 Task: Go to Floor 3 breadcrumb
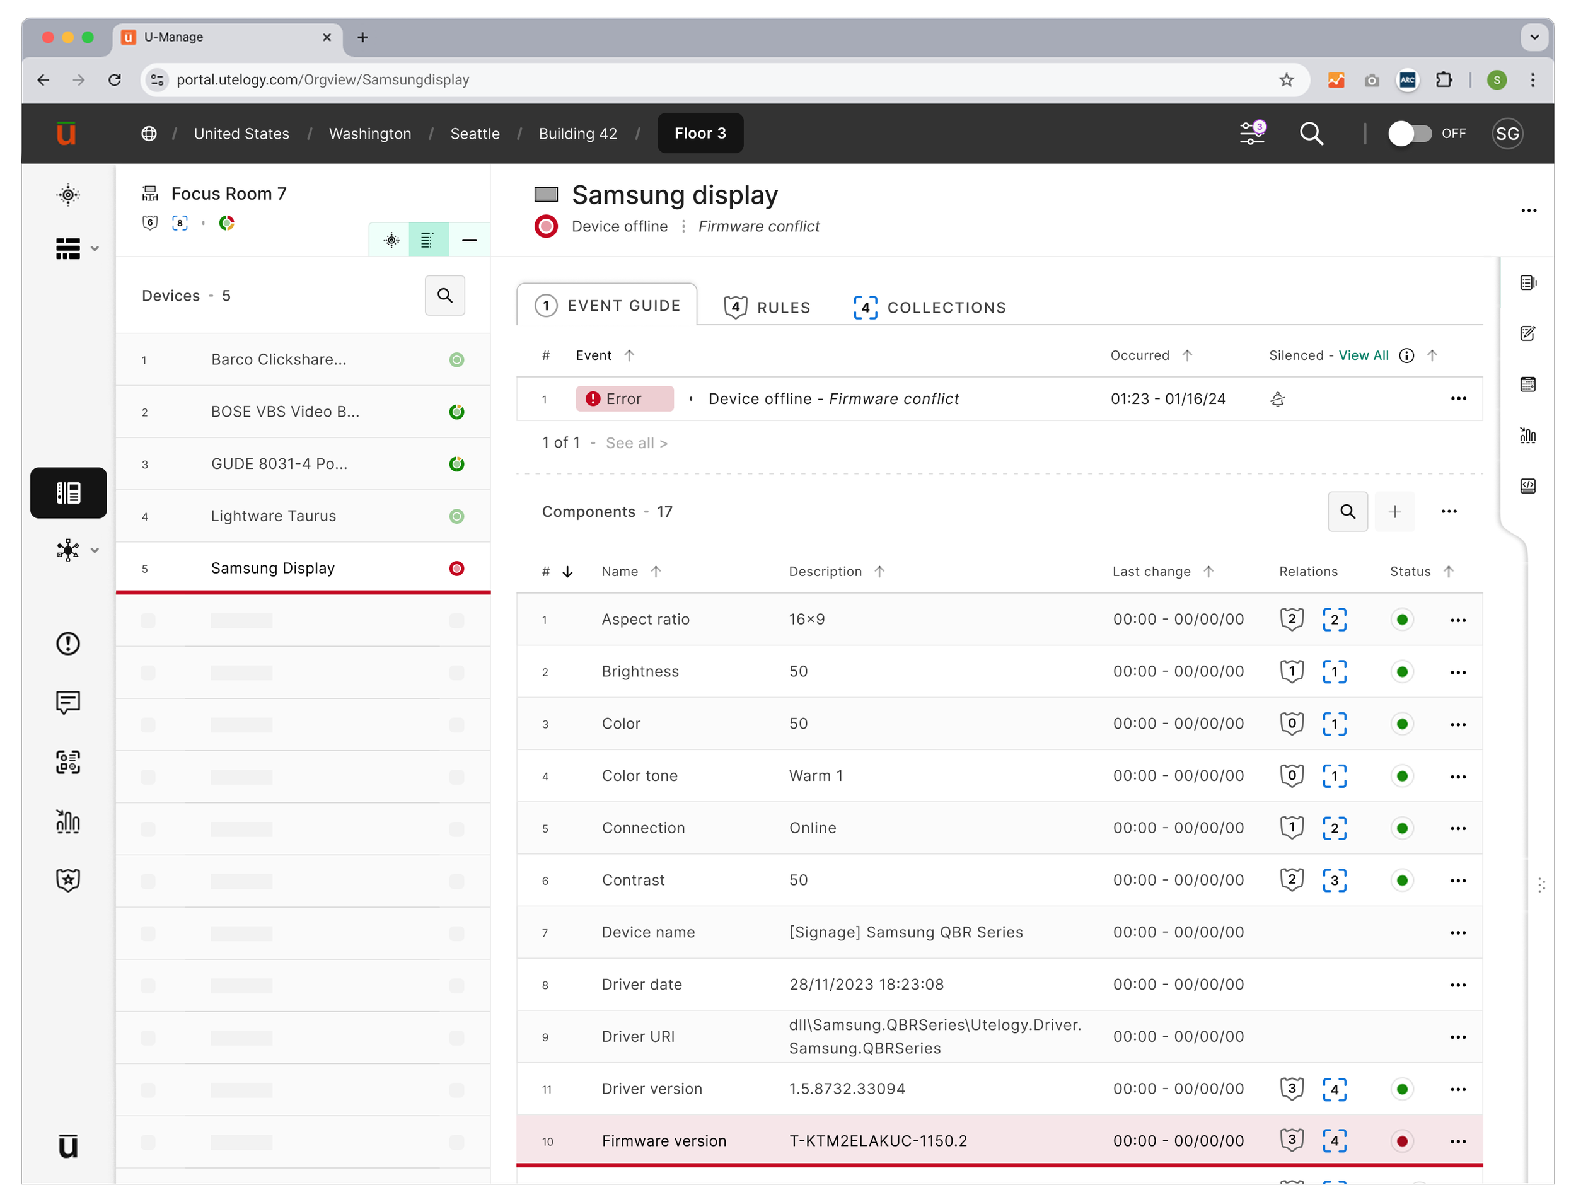(700, 134)
